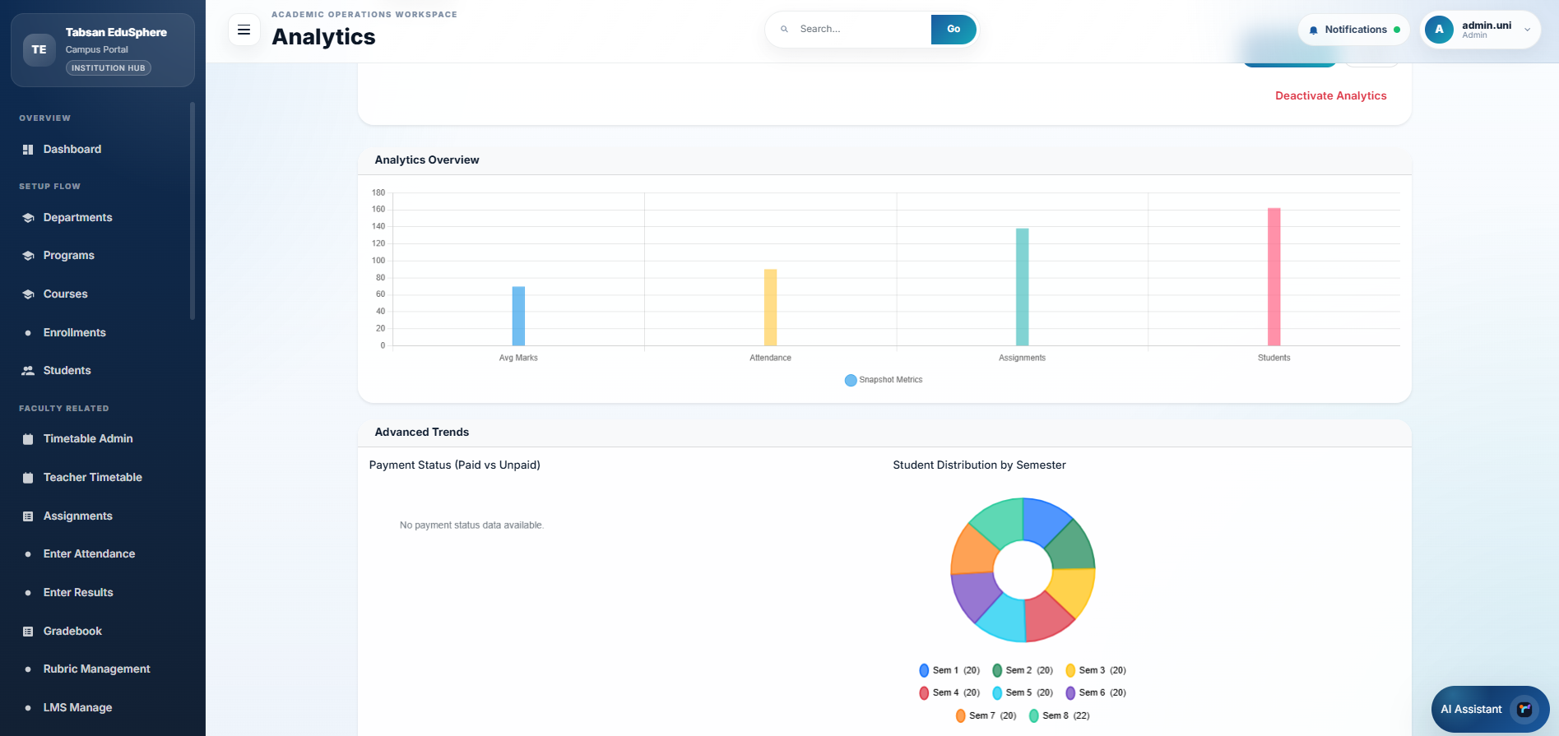Click the Institution Hub badge
Viewport: 1559px width, 736px height.
coord(108,68)
